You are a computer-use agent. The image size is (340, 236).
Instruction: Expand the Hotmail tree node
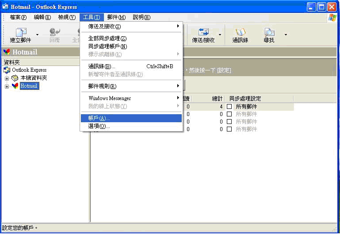(7, 86)
